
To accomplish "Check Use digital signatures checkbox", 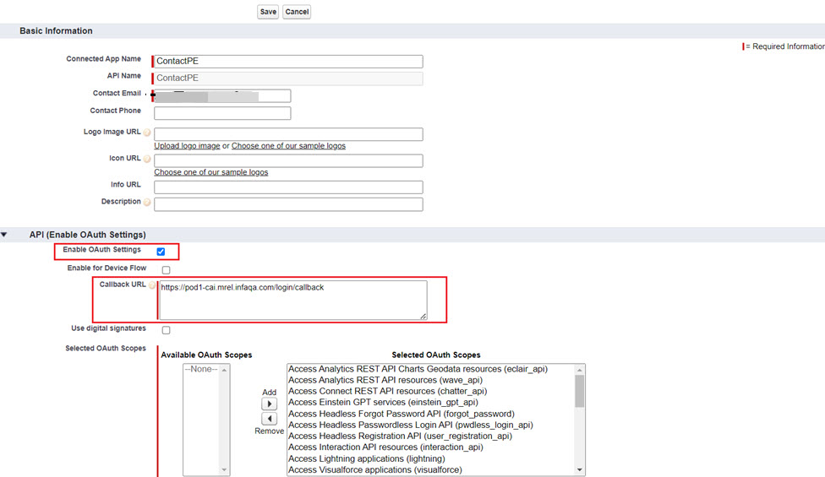I will click(x=167, y=330).
